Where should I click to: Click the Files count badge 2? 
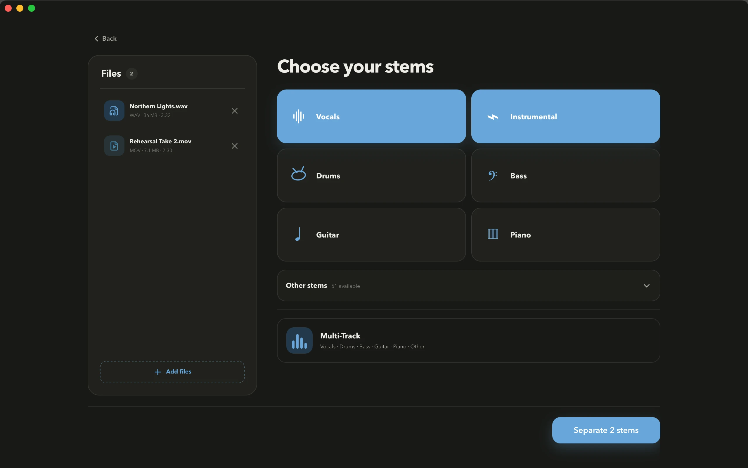tap(131, 74)
